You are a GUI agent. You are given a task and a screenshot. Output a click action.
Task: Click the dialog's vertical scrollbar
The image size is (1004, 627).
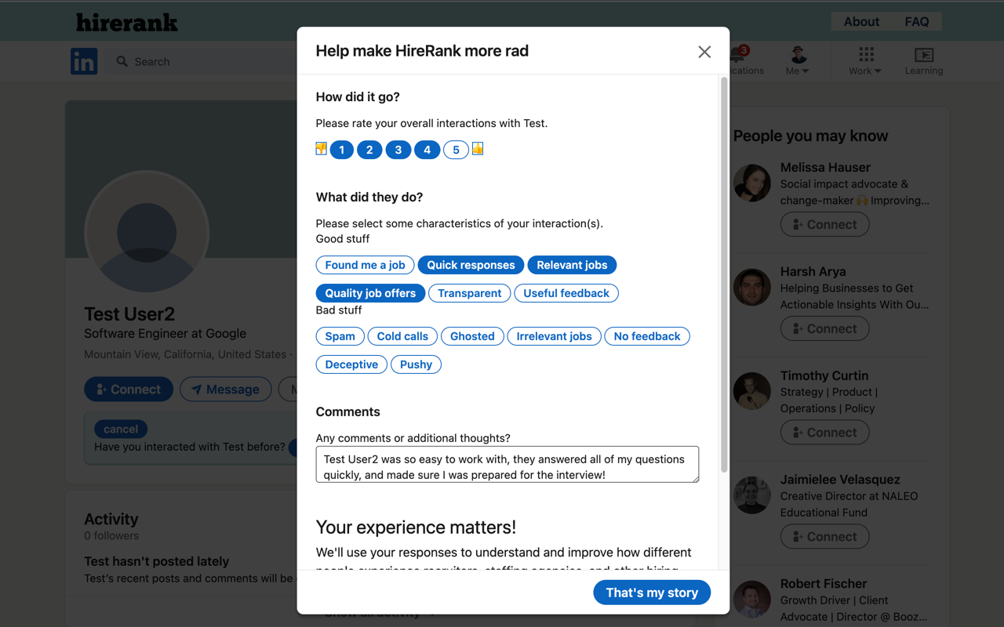pos(723,274)
